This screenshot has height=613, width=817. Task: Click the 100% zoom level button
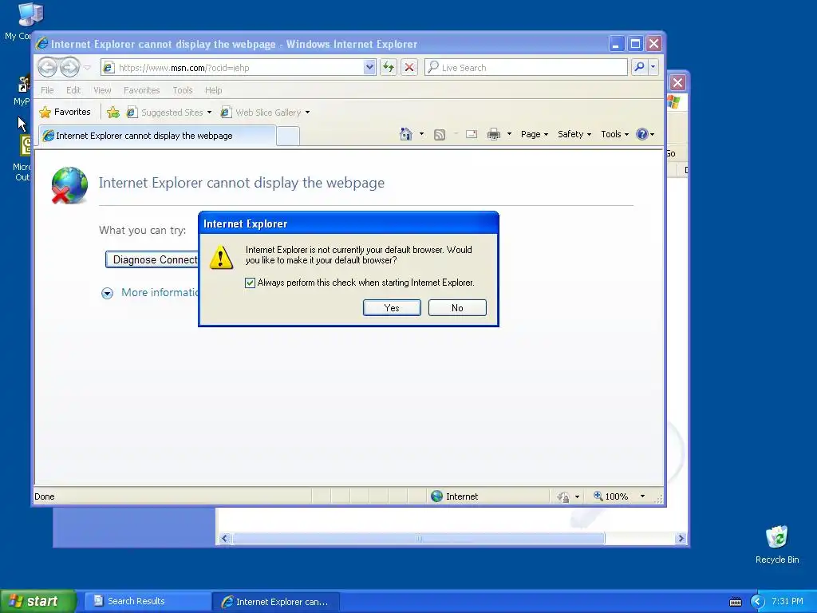tap(610, 496)
